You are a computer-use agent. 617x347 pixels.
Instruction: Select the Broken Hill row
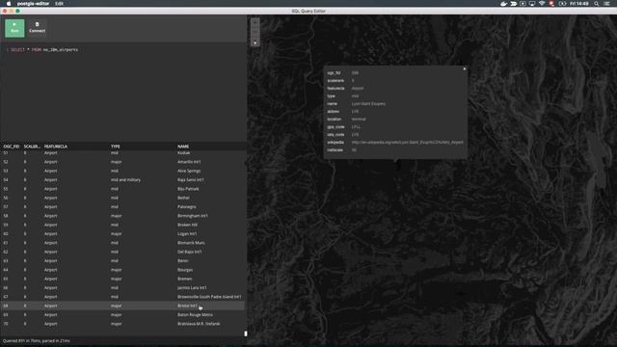coord(122,225)
